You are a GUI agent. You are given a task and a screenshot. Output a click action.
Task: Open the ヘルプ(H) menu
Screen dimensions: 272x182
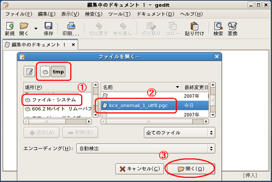click(191, 14)
